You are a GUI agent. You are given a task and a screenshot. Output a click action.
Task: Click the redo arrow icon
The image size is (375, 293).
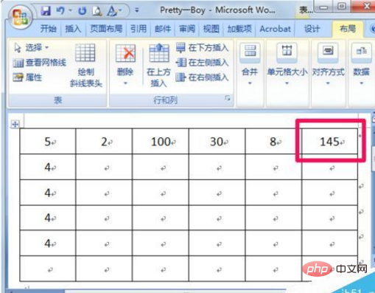(x=83, y=11)
